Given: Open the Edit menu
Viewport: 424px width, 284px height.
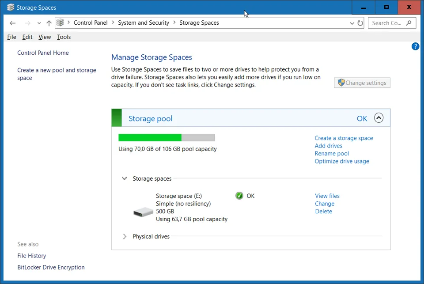Looking at the screenshot, I should (x=27, y=37).
